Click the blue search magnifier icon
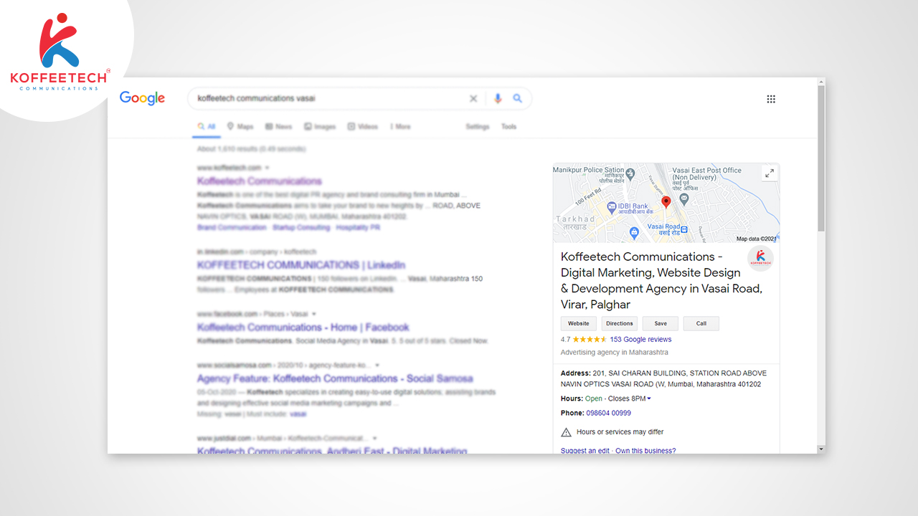This screenshot has width=918, height=516. pos(517,99)
